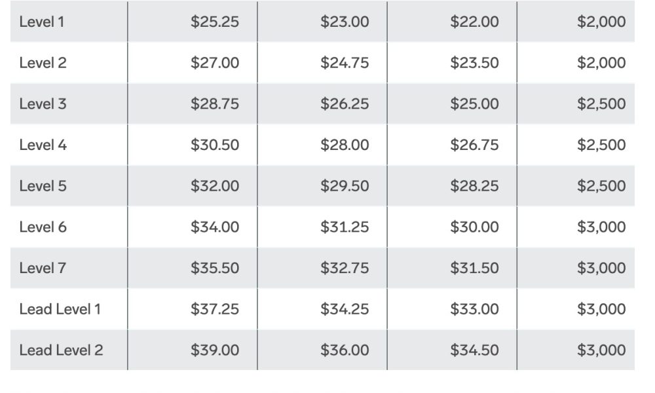The image size is (655, 393).
Task: Select the Level 3 row label
Action: click(43, 103)
